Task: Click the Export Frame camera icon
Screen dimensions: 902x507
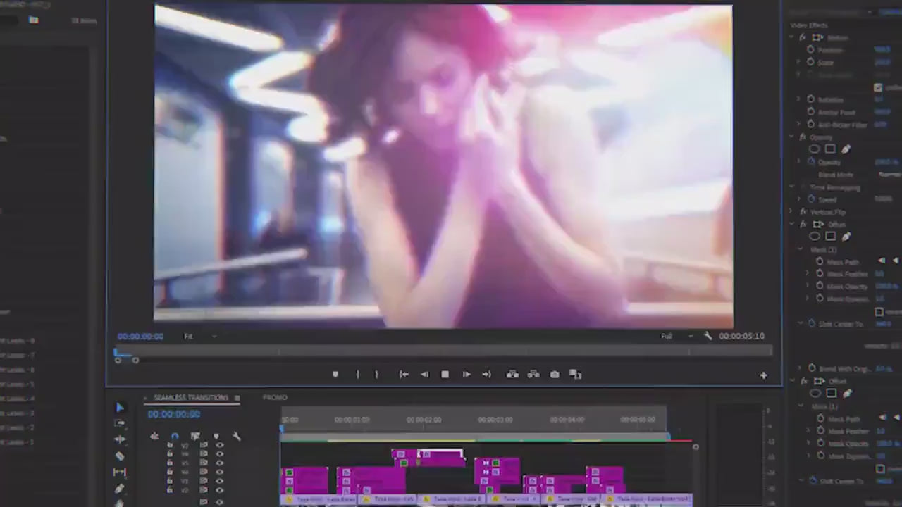Action: pos(555,375)
